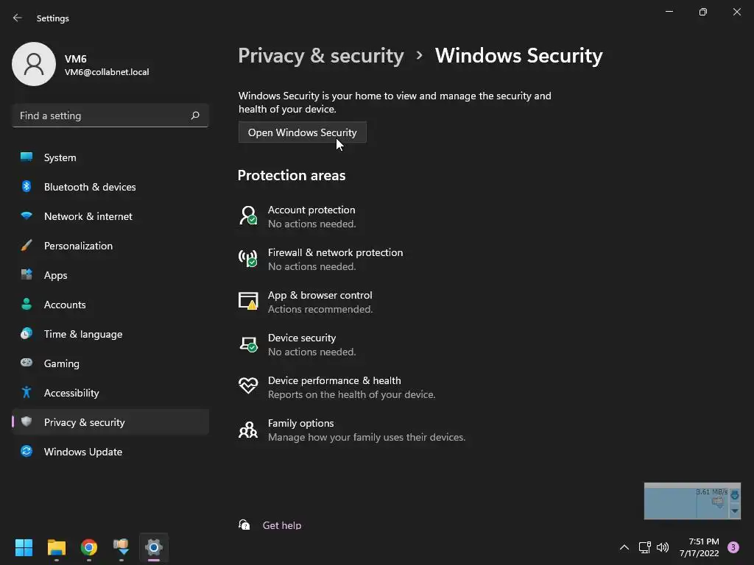The height and width of the screenshot is (565, 754).
Task: Select System in the settings menu
Action: pyautogui.click(x=60, y=157)
